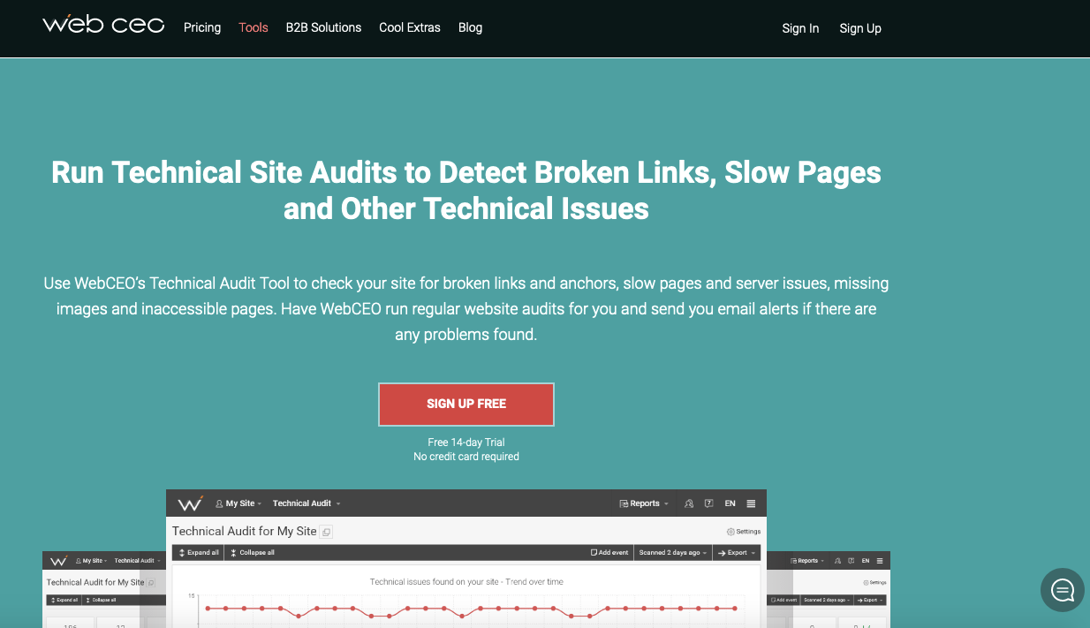Click the paragraph describing WebCEO's Technical Audit Tool
Viewport: 1090px width, 628px height.
(466, 309)
